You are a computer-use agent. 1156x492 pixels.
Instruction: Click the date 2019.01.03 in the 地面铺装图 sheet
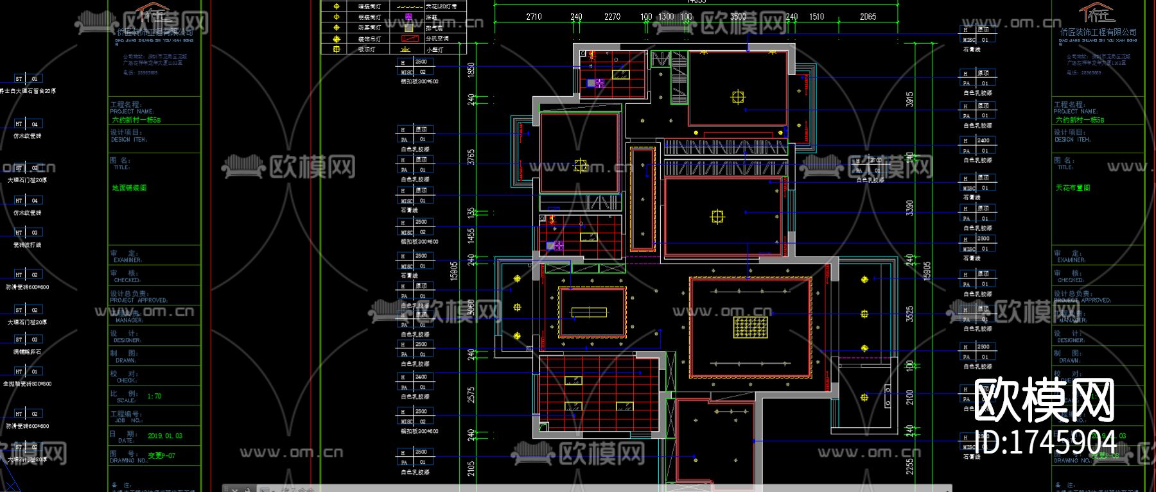[165, 436]
